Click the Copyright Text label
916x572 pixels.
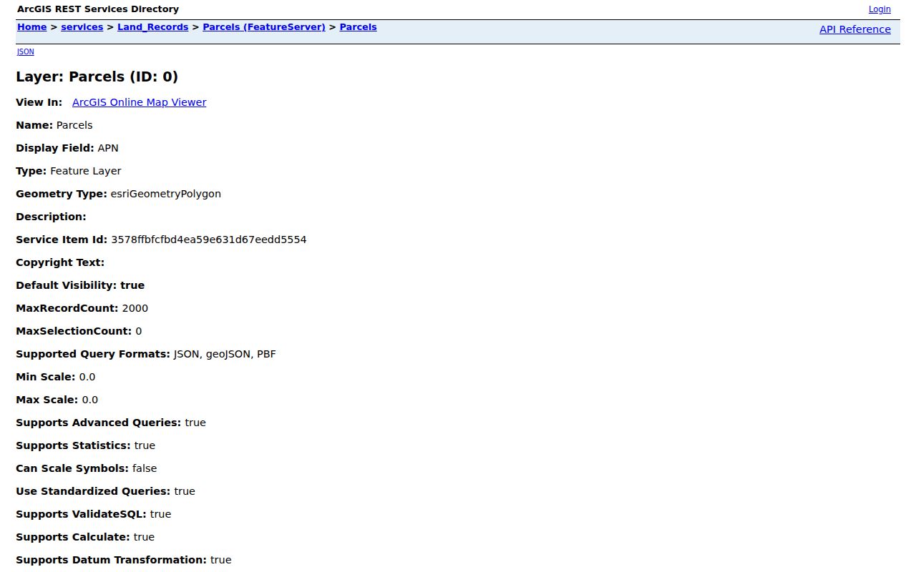click(x=60, y=262)
